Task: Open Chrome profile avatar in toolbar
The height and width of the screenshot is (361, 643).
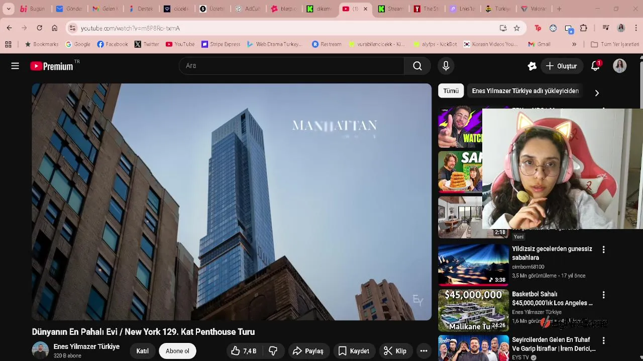Action: tap(621, 28)
